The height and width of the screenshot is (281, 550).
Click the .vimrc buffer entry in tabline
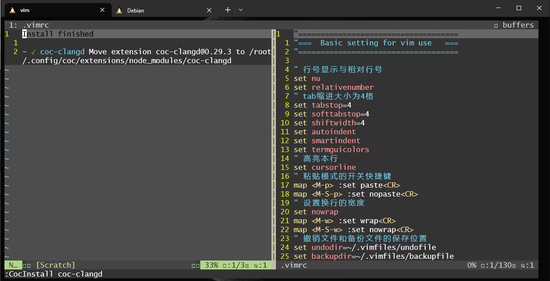click(x=35, y=25)
